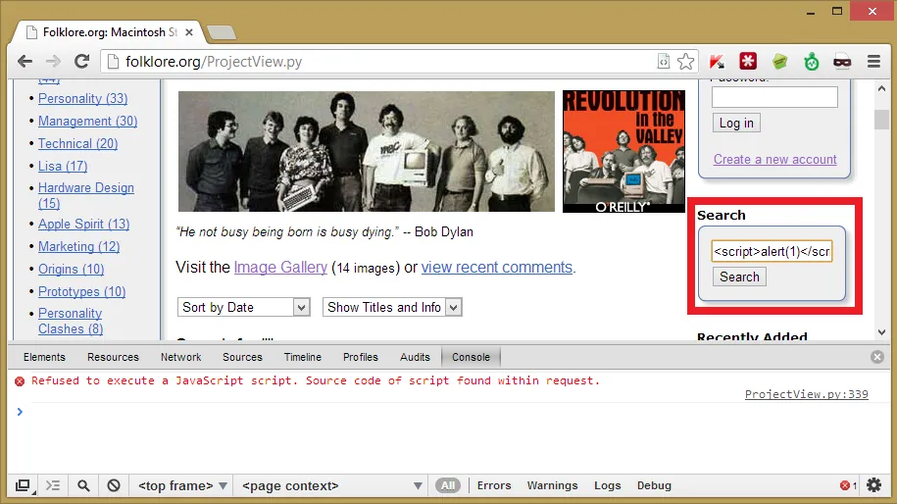Open the Image Gallery link
This screenshot has height=504, width=897.
click(280, 267)
